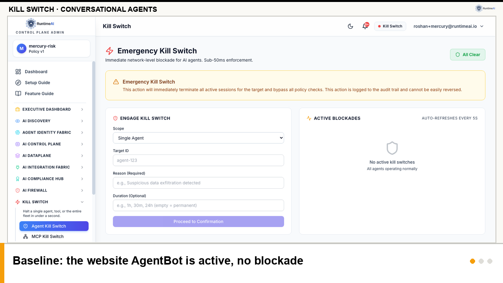The width and height of the screenshot is (503, 283).
Task: Expand the Executive Dashboard section
Action: click(50, 109)
